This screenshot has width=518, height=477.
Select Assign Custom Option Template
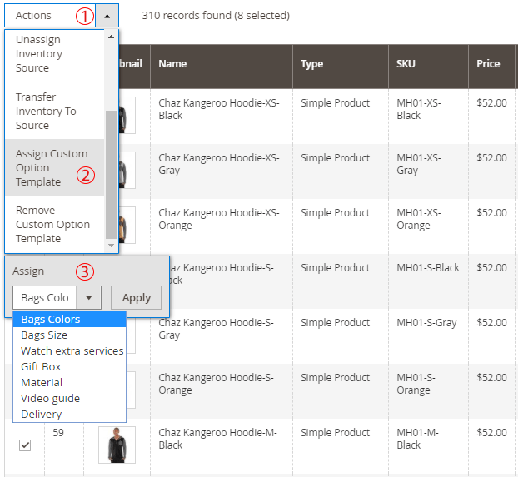[x=52, y=167]
